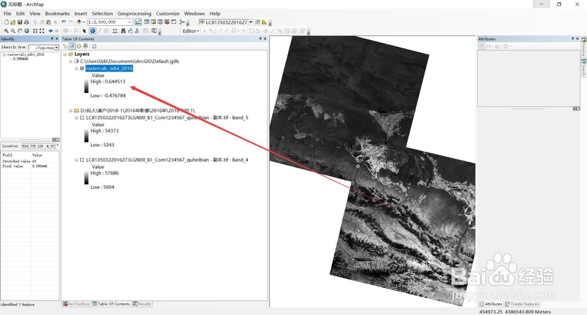Click the Add Data button
The image size is (587, 315).
[x=79, y=22]
